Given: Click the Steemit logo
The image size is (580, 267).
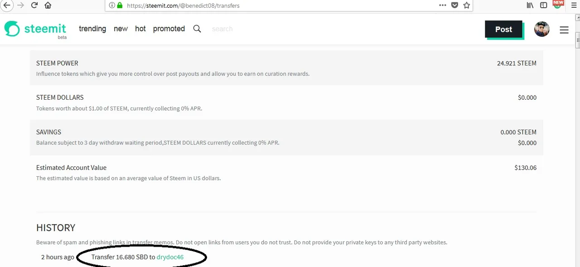Looking at the screenshot, I should pyautogui.click(x=35, y=29).
